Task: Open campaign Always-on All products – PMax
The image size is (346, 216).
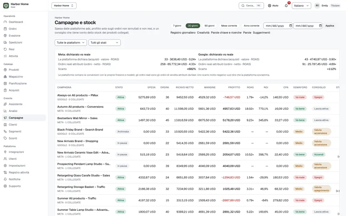Action: pos(78,95)
